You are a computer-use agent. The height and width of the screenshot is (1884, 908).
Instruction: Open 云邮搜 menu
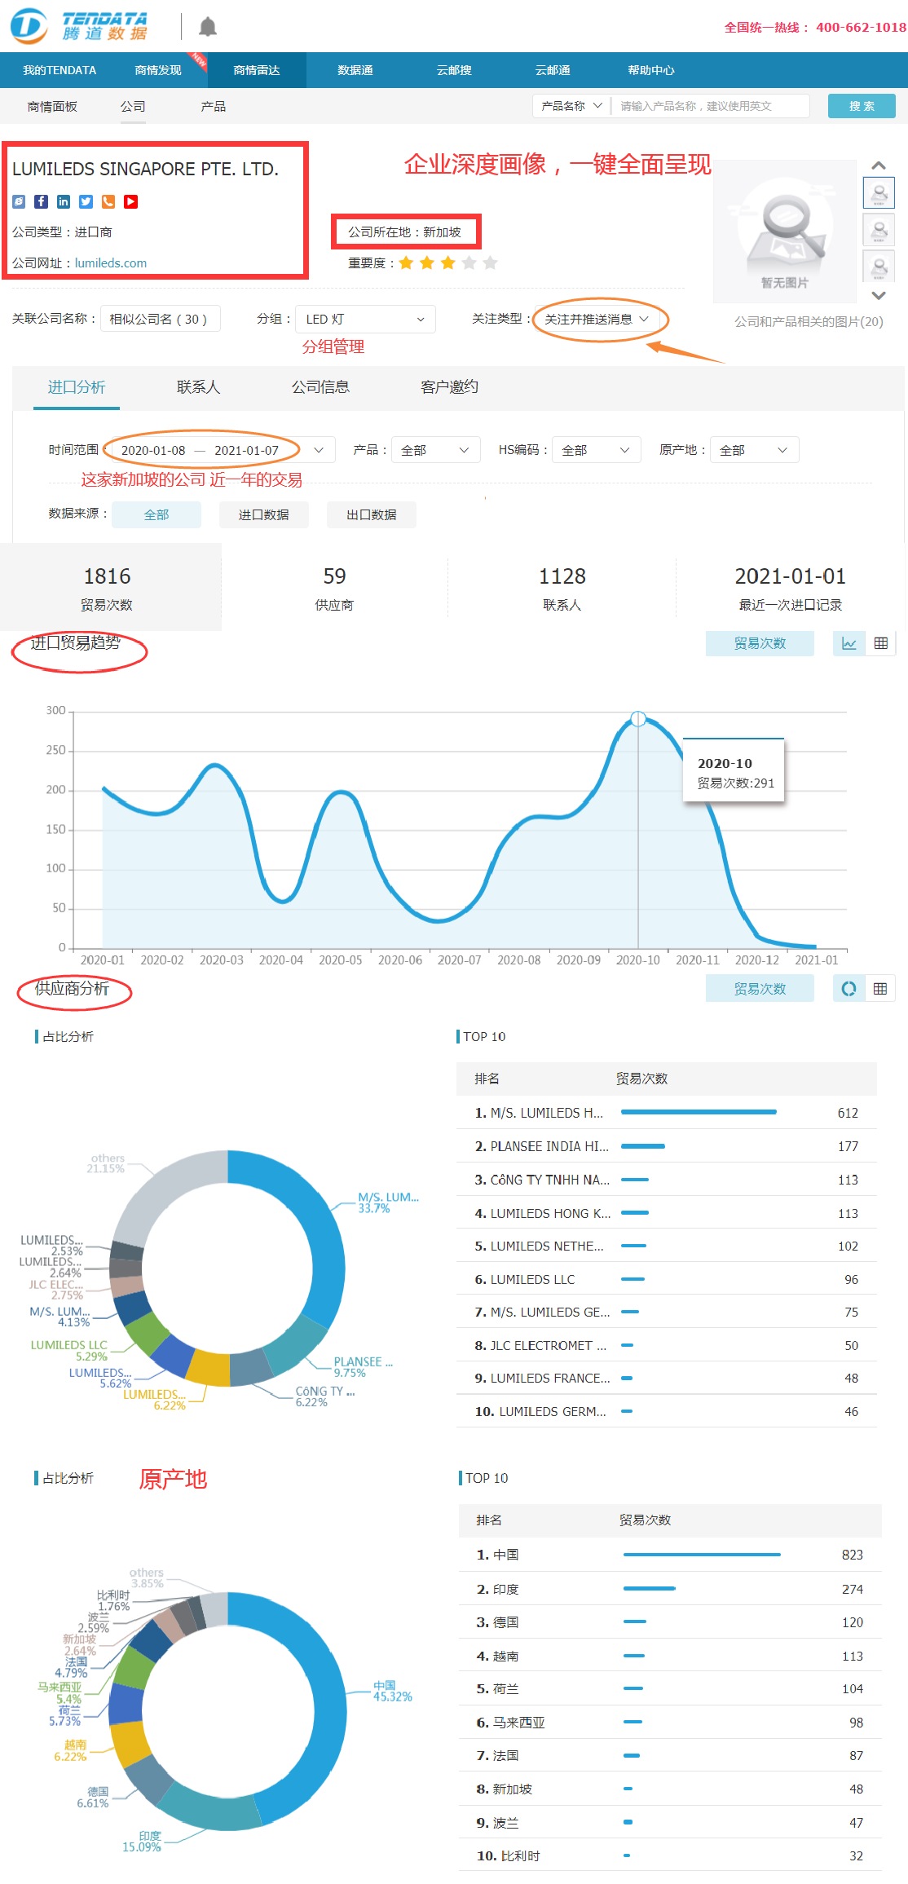(x=454, y=70)
